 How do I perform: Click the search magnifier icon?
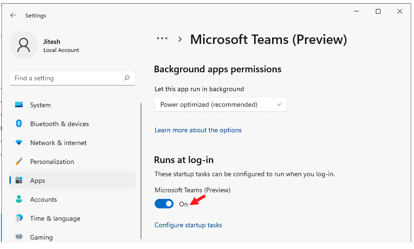pyautogui.click(x=127, y=78)
